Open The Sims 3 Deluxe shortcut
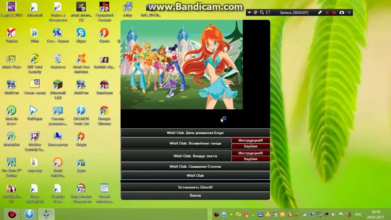391x220 pixels. click(11, 167)
